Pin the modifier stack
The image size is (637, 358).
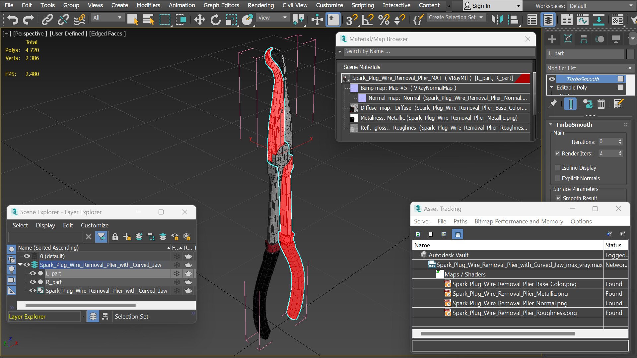point(553,104)
